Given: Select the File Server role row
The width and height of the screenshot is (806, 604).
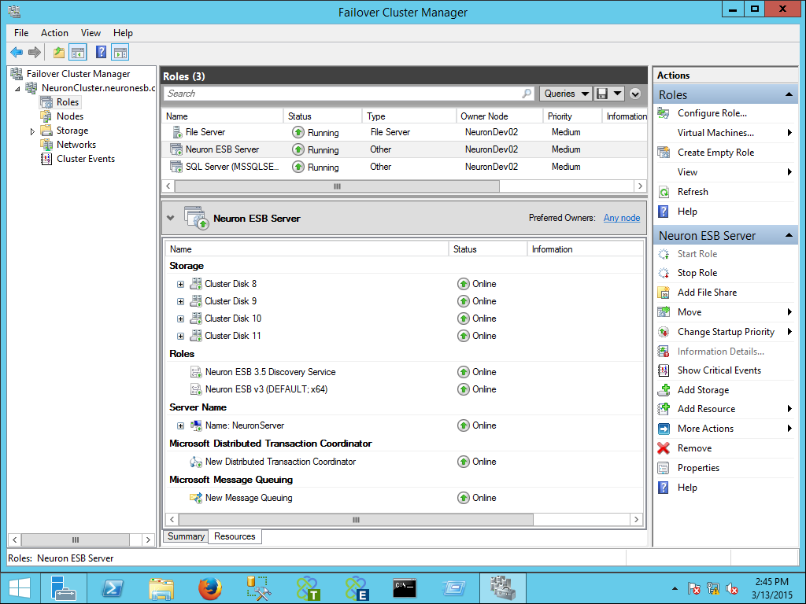Looking at the screenshot, I should pyautogui.click(x=404, y=132).
